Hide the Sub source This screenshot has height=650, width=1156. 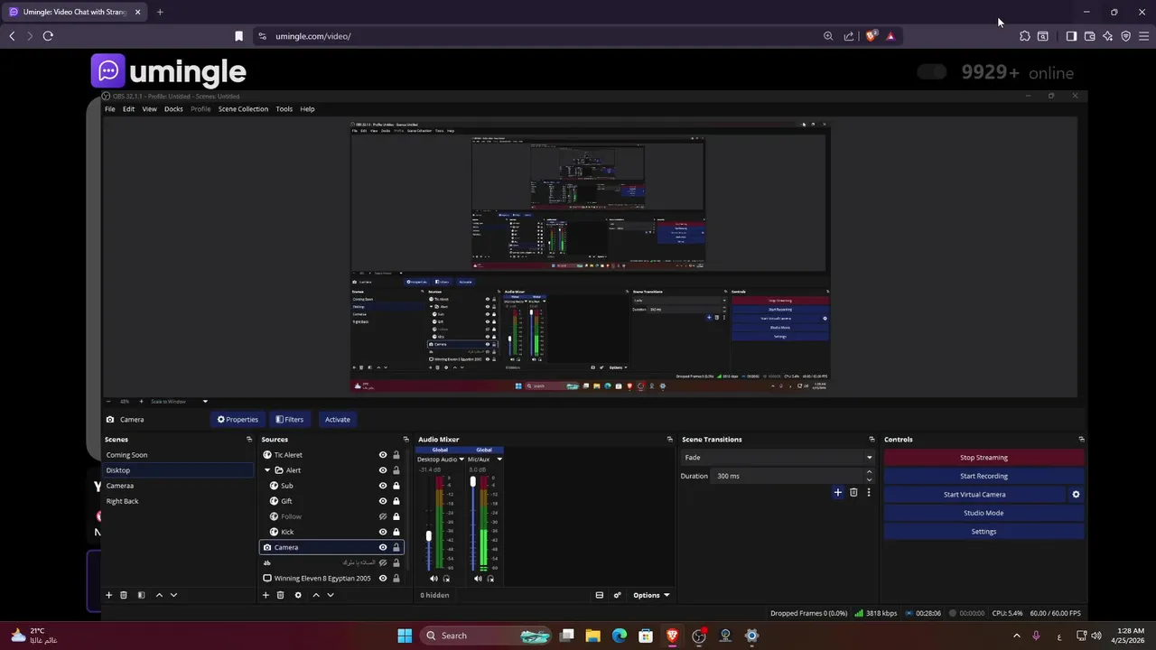click(383, 486)
